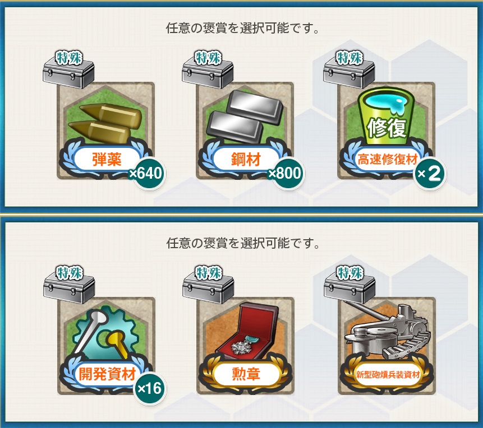Click the ×16 quantity badge
This screenshot has height=428, width=483.
point(150,389)
